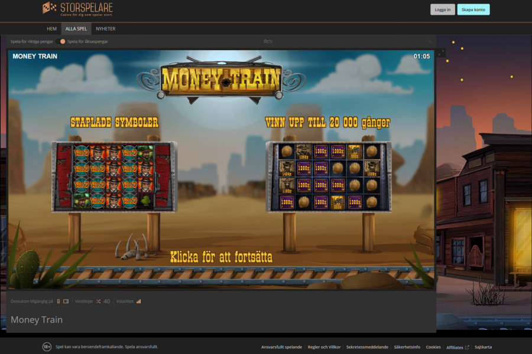Image resolution: width=532 pixels, height=354 pixels.
Task: Go to the NYHETER tab
Action: 106,29
